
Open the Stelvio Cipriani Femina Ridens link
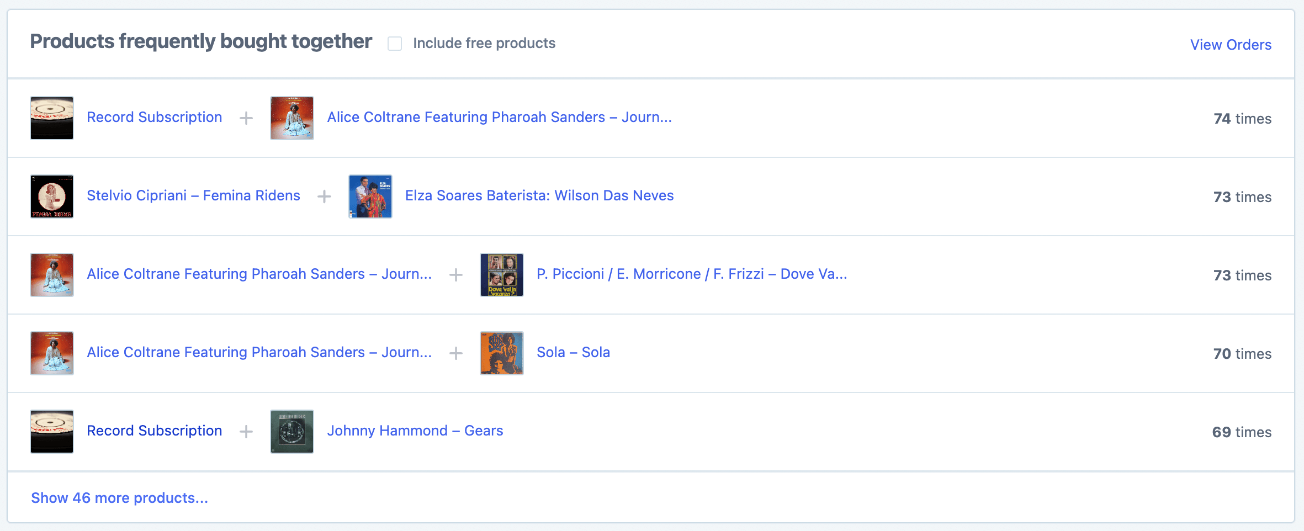click(x=193, y=195)
